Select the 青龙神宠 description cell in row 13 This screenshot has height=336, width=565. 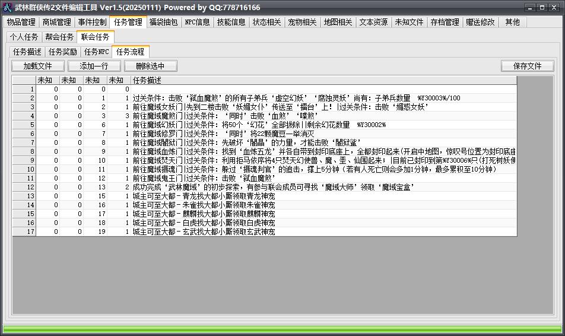coord(323,196)
